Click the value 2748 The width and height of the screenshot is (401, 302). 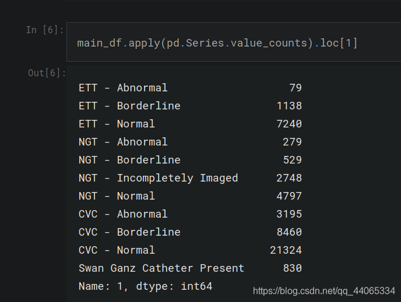[x=289, y=178]
